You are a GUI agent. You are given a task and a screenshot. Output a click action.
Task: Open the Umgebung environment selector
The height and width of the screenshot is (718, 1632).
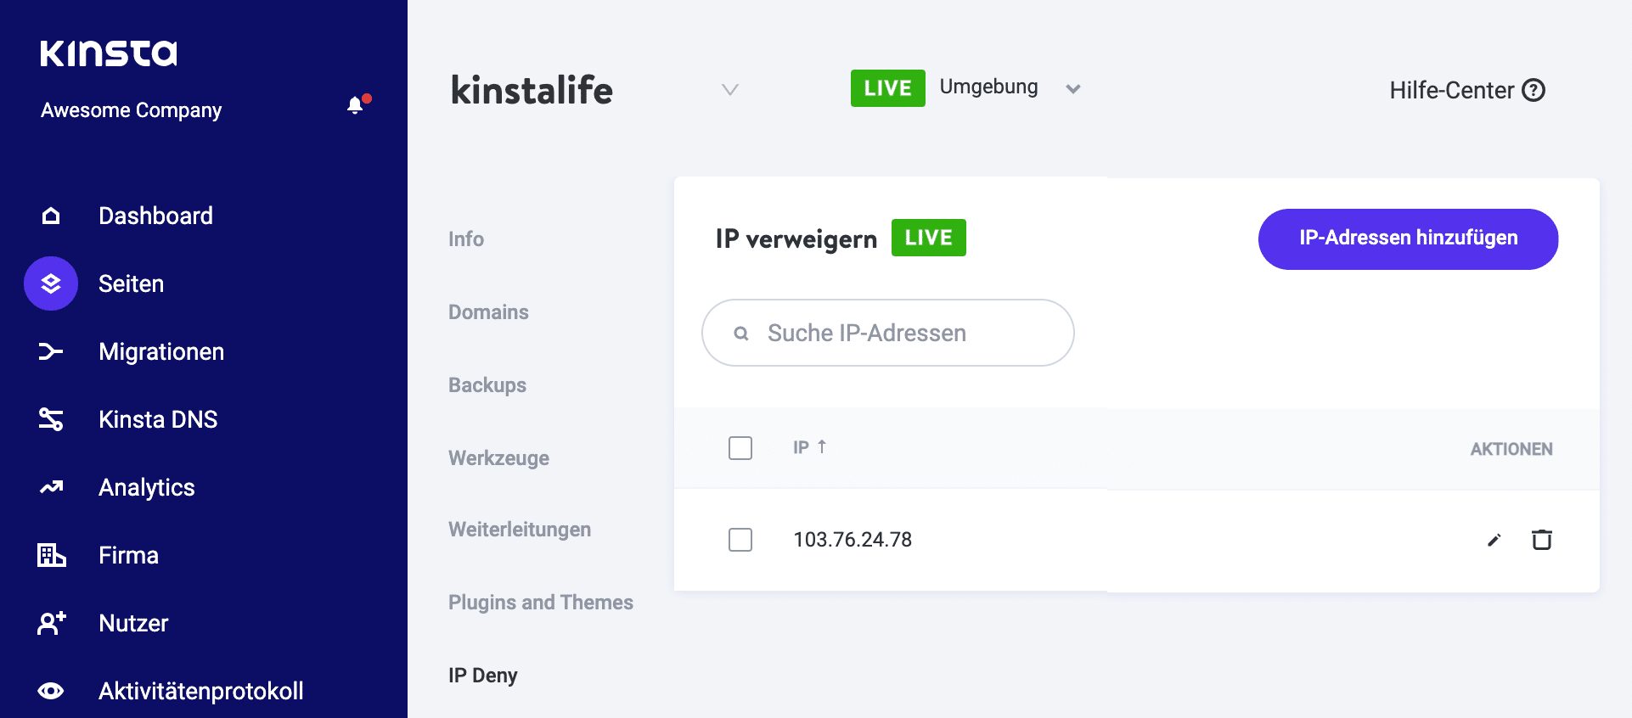coord(1073,88)
